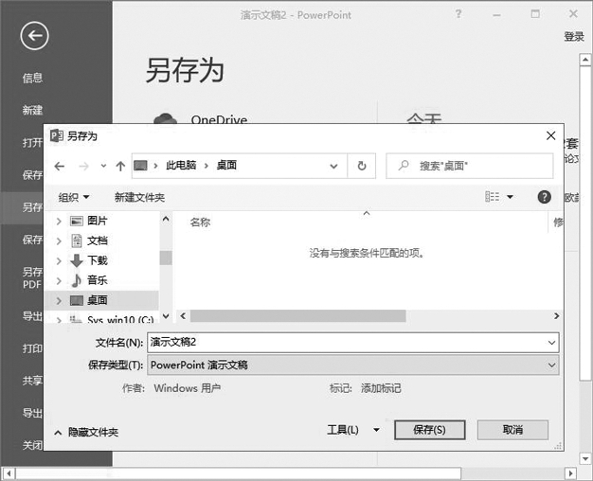Click the 音乐 note icon
593x481 pixels.
tap(77, 280)
